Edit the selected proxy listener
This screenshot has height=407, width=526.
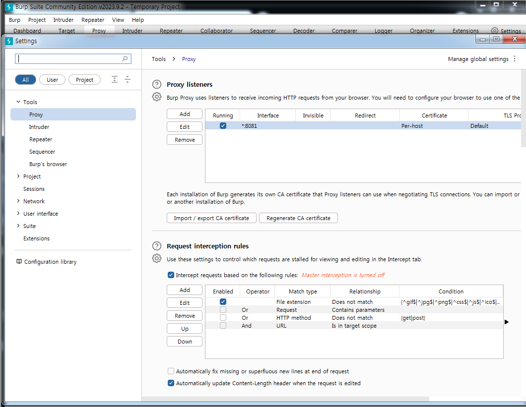pos(185,127)
